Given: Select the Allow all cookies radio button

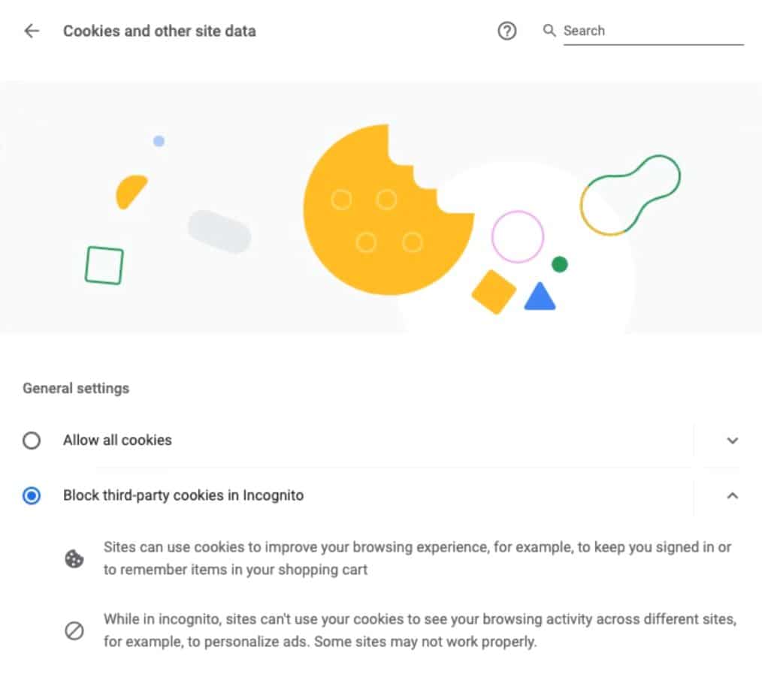Looking at the screenshot, I should click(32, 441).
